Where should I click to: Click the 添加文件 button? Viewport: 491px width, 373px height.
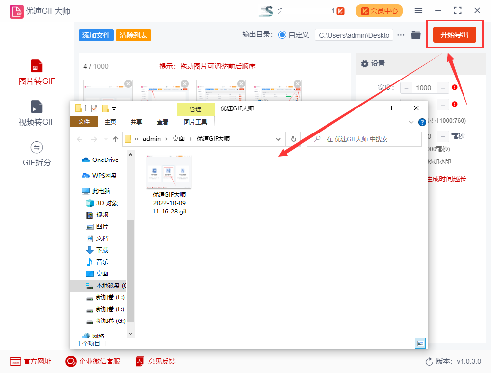coord(96,35)
